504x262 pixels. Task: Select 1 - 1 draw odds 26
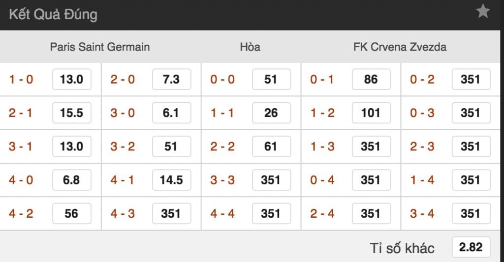click(271, 113)
